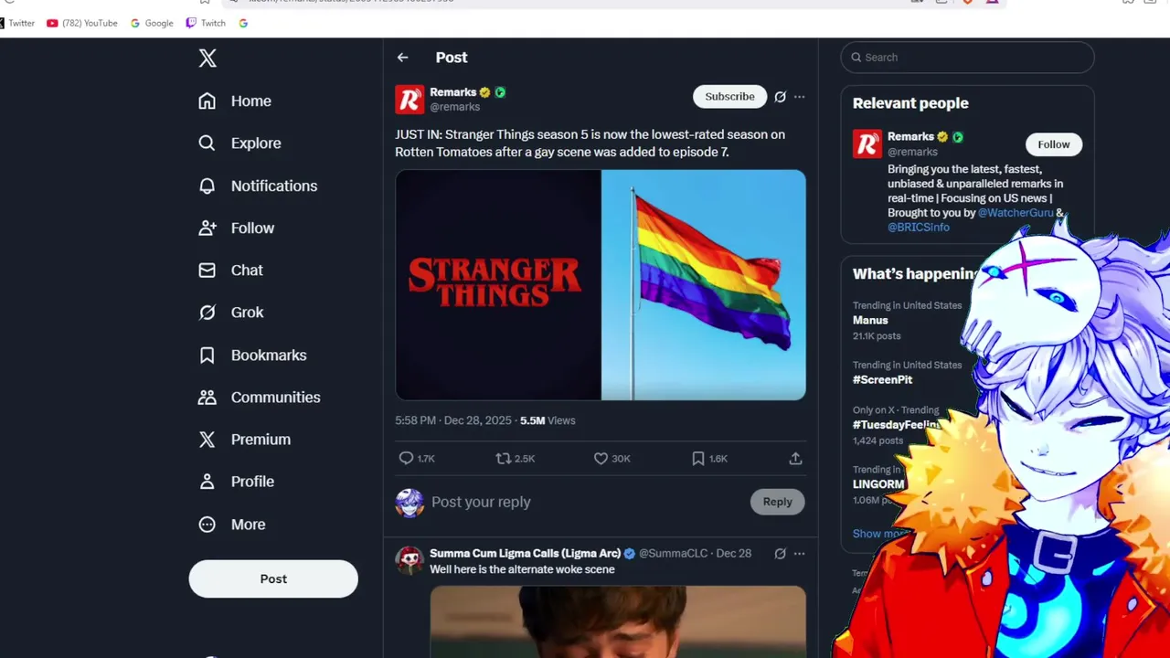1170x658 pixels.
Task: Click Grok icon on Summa reply
Action: click(x=781, y=554)
